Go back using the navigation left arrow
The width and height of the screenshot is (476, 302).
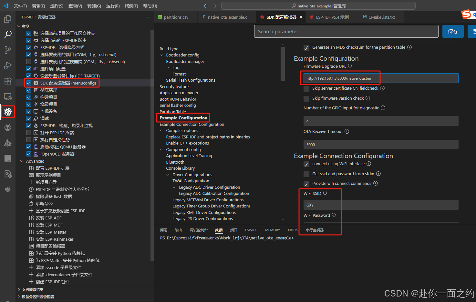pos(206,6)
